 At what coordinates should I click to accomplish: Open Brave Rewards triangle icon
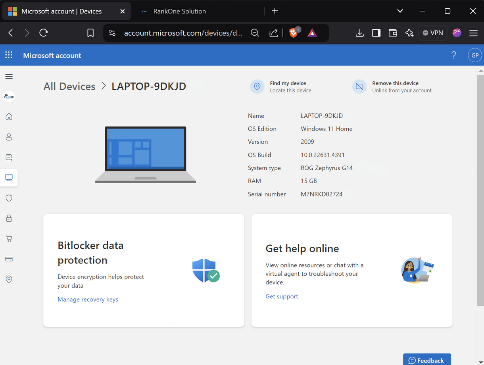click(312, 33)
